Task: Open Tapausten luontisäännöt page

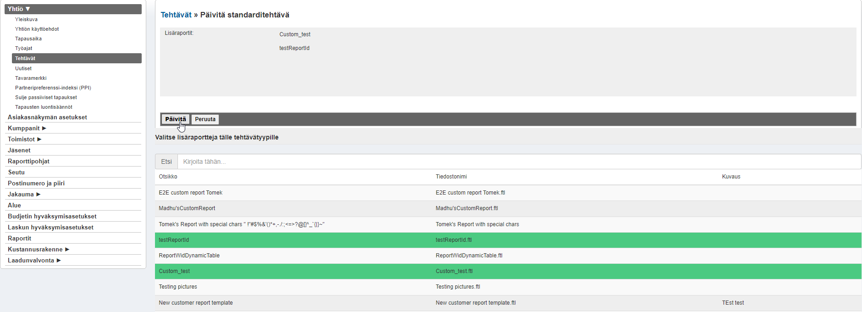Action: pyautogui.click(x=44, y=107)
